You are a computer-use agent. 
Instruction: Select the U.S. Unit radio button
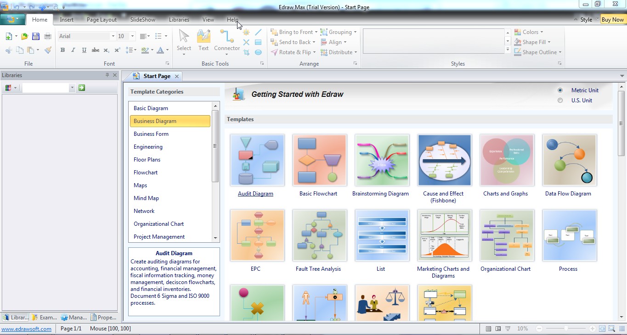click(x=560, y=100)
